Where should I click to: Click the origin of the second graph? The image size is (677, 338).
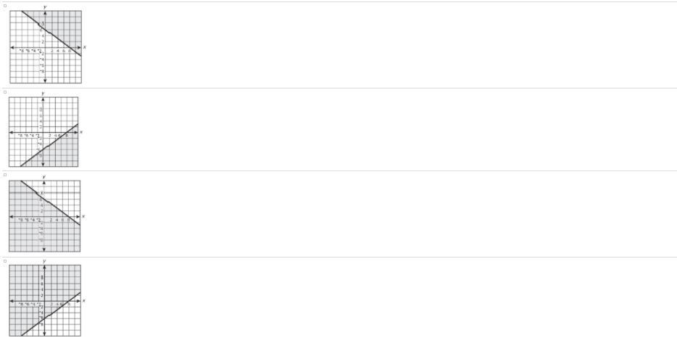click(x=43, y=132)
